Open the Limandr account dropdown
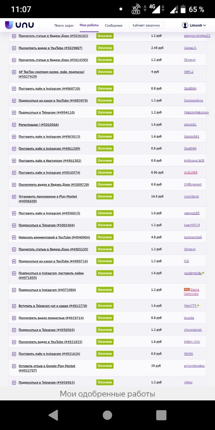Viewport: 215px width, 430px height. coord(194,25)
